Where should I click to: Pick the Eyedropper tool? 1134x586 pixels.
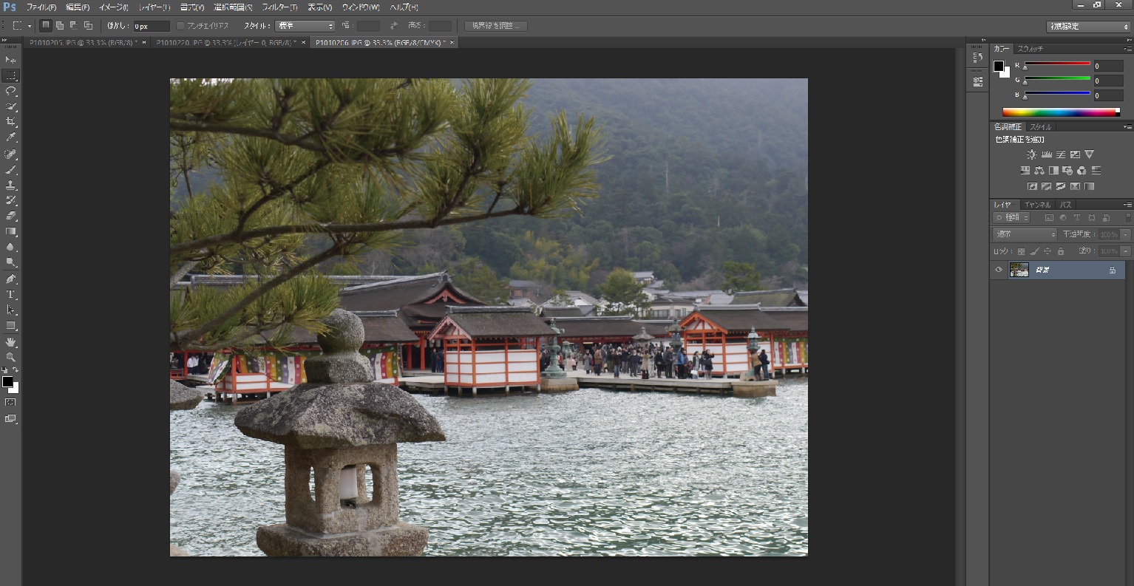[x=11, y=137]
